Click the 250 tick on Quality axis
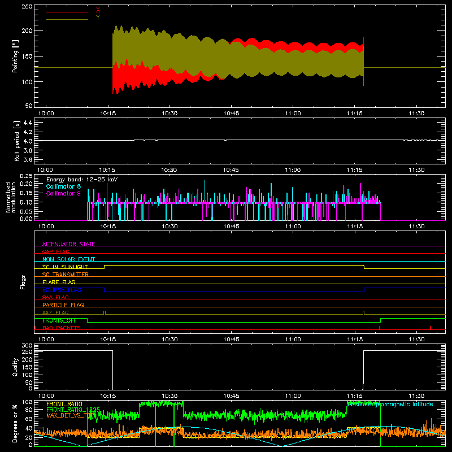 point(27,351)
